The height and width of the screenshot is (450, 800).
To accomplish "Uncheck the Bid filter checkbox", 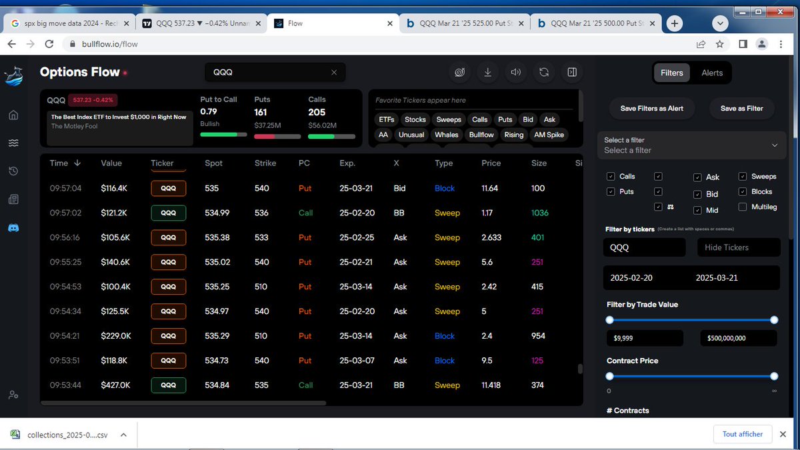I will pos(697,194).
